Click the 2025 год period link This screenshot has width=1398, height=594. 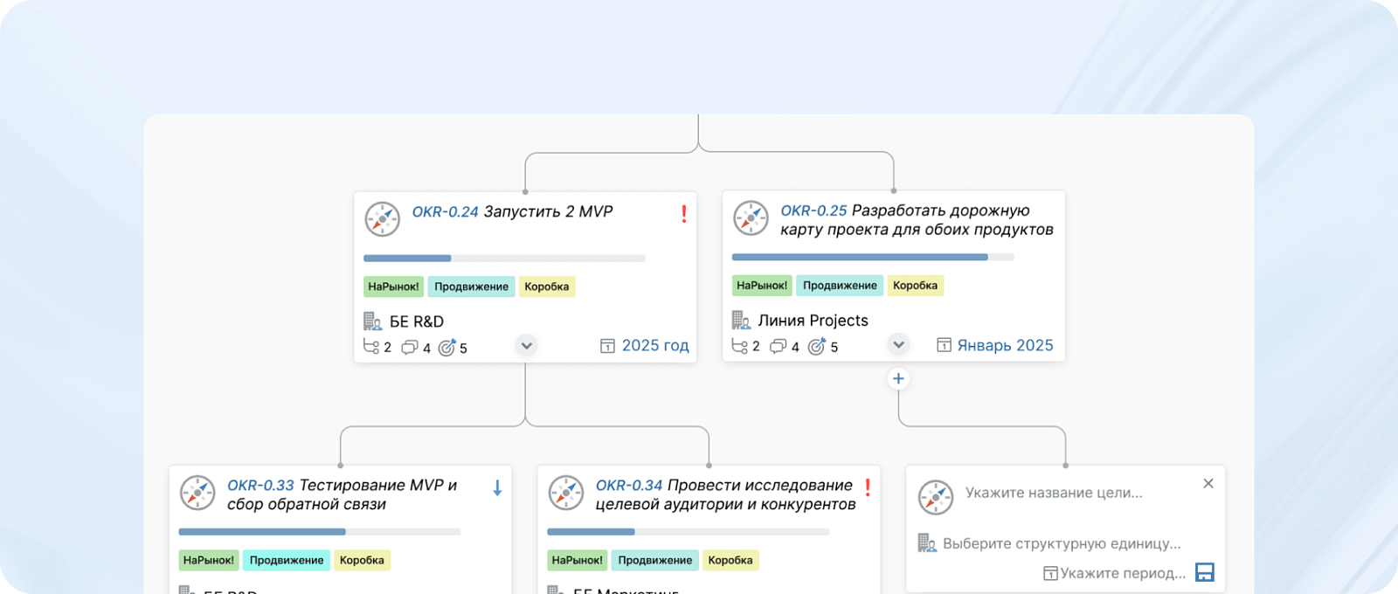655,346
